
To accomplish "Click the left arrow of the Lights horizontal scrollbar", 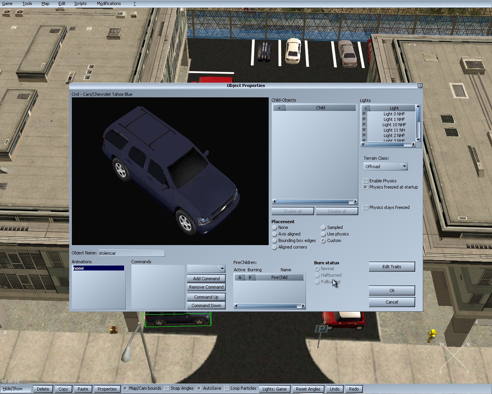I will (x=363, y=145).
